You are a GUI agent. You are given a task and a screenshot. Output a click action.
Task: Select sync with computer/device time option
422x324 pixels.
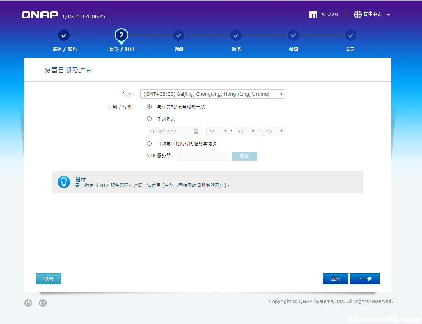coord(149,107)
